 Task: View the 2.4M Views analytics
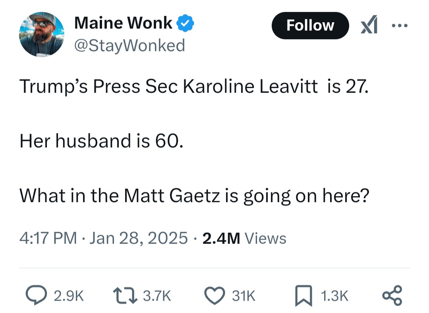tap(244, 238)
